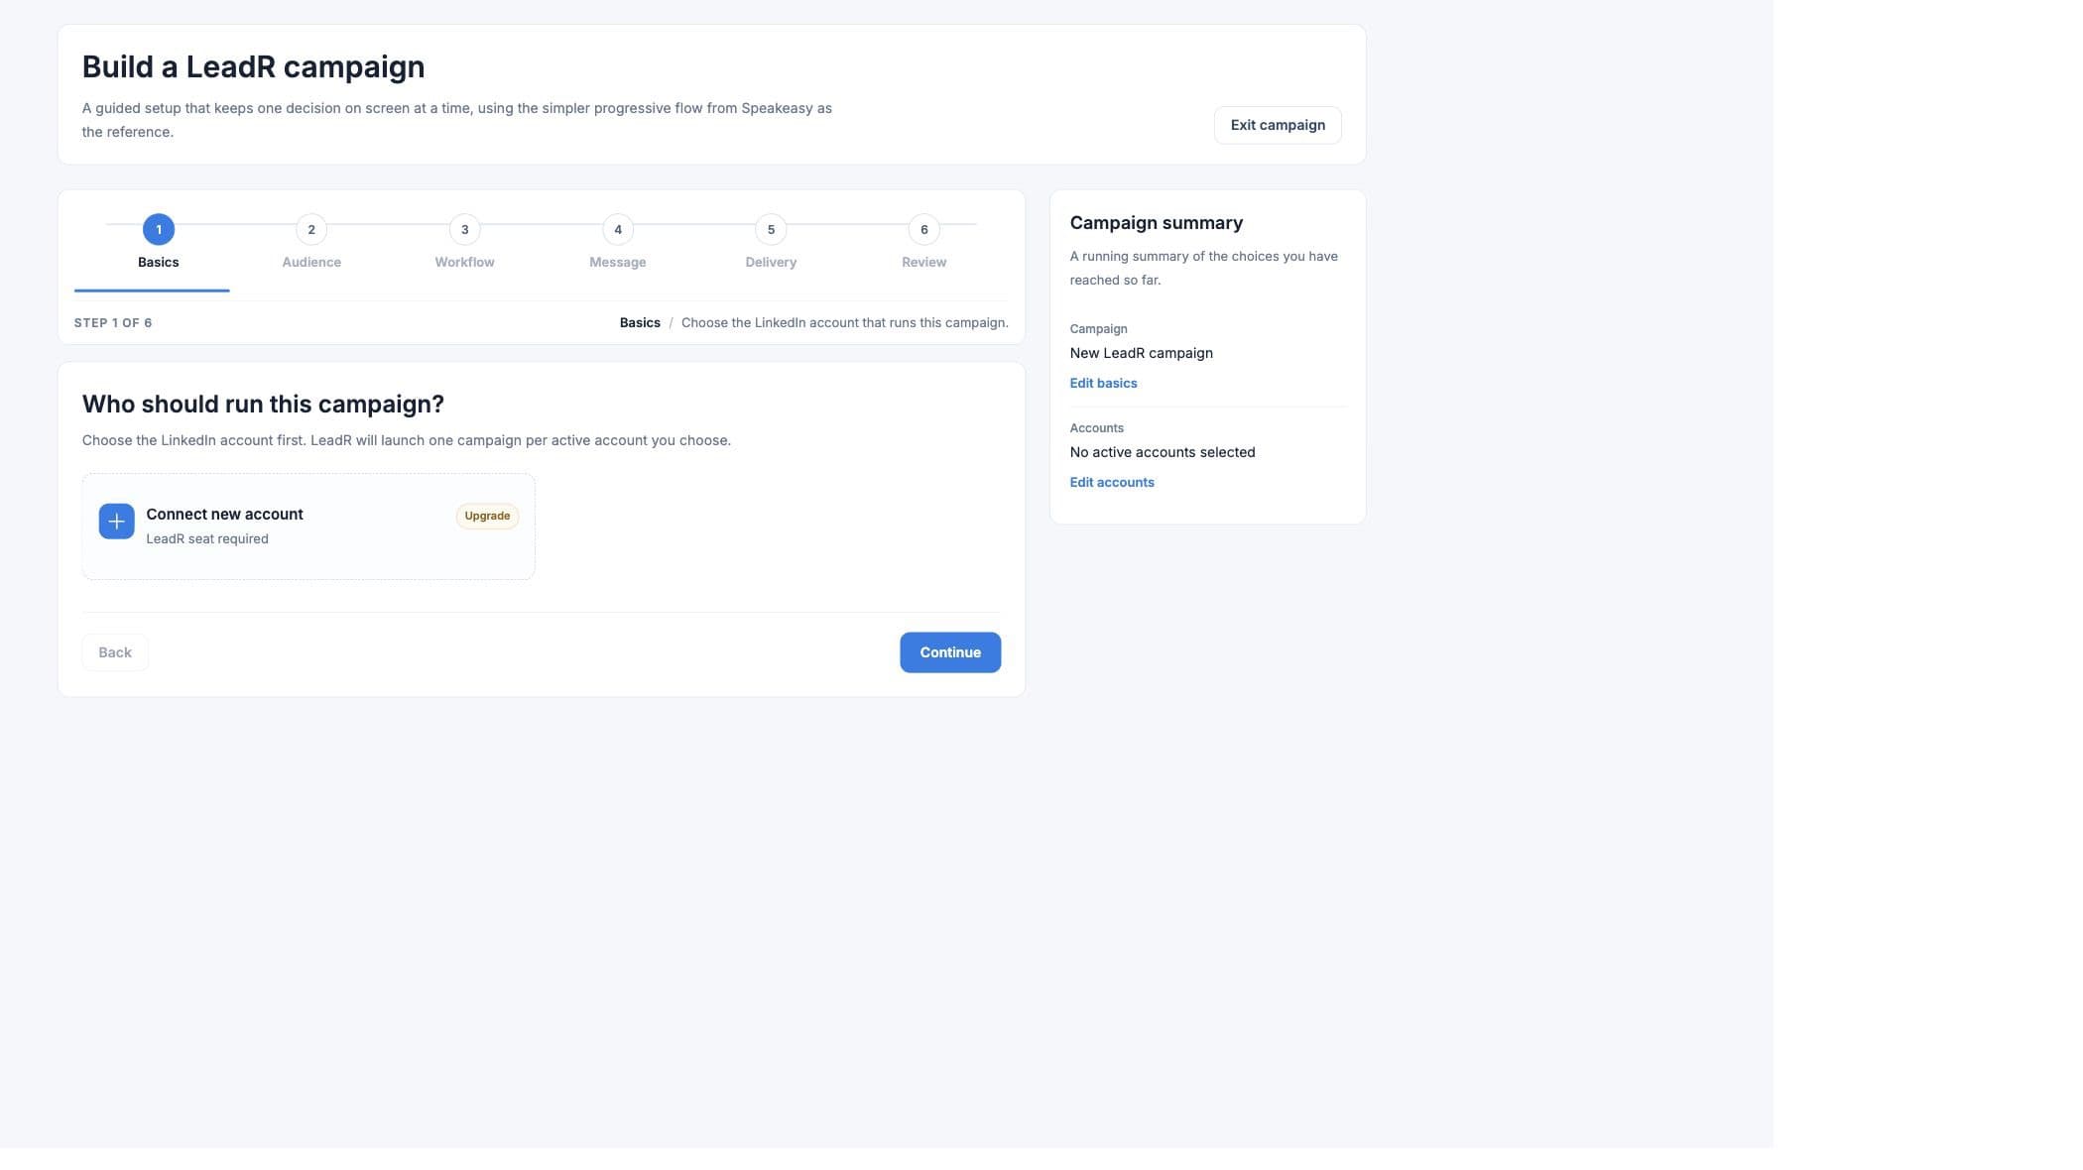The width and height of the screenshot is (2083, 1170).
Task: Click the Who should run this campaign heading
Action: coord(263,404)
